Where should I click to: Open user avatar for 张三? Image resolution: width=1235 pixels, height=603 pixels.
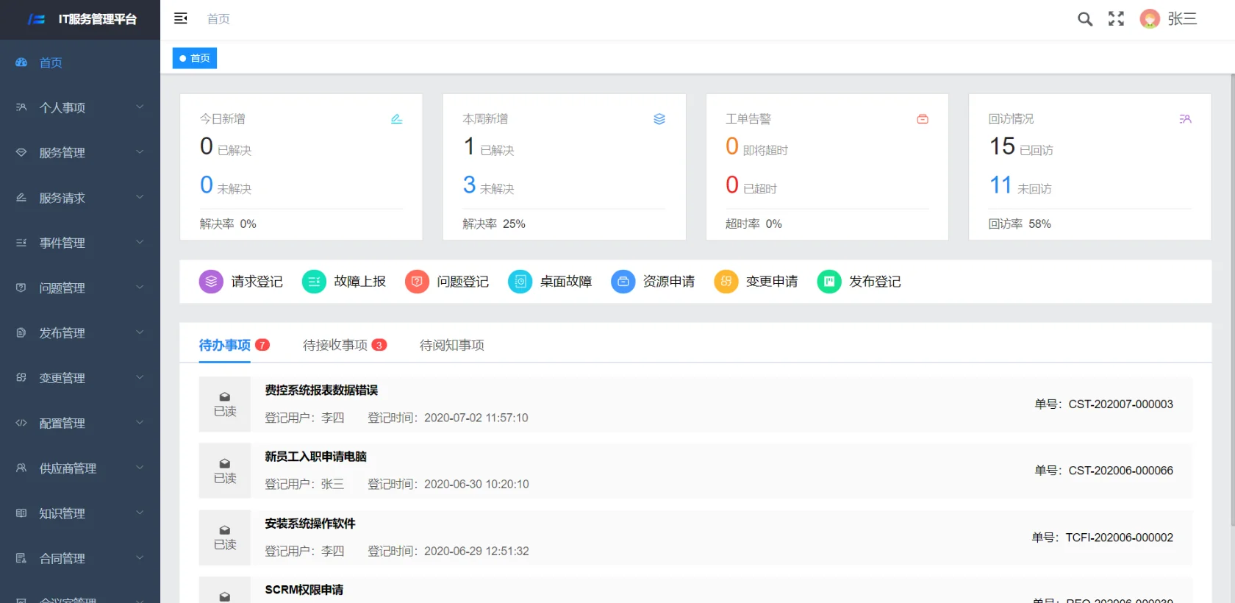pos(1150,19)
